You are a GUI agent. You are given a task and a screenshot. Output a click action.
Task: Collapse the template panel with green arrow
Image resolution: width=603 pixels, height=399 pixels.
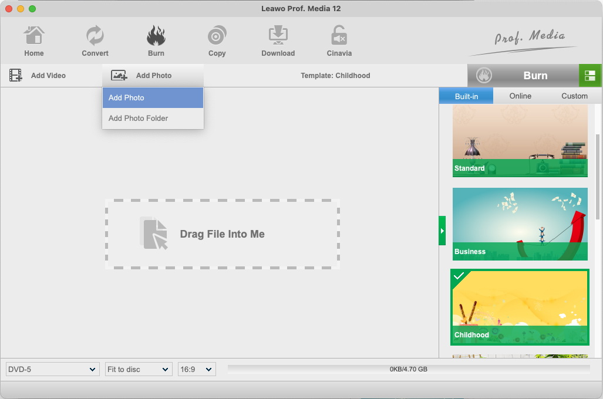(x=442, y=231)
